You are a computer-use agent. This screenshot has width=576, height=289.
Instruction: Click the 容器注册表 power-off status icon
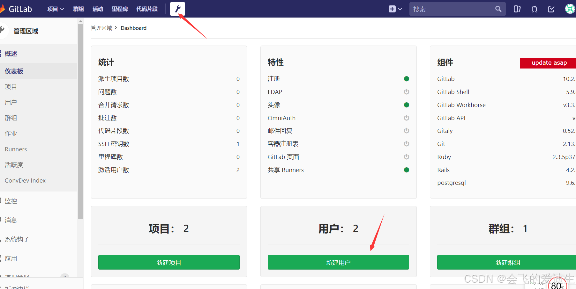click(407, 144)
